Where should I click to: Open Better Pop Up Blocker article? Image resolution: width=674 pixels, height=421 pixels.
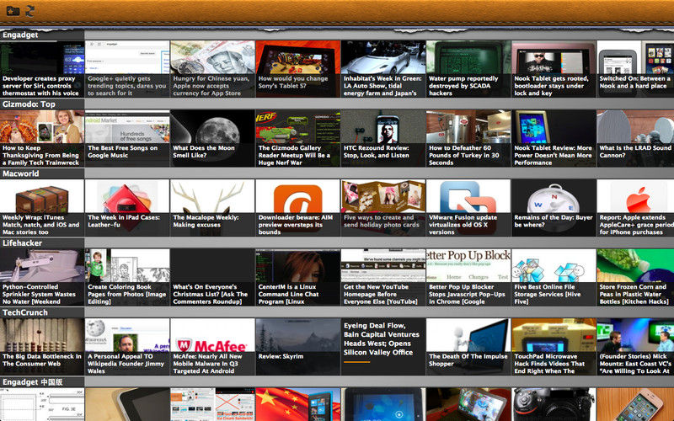[468, 278]
